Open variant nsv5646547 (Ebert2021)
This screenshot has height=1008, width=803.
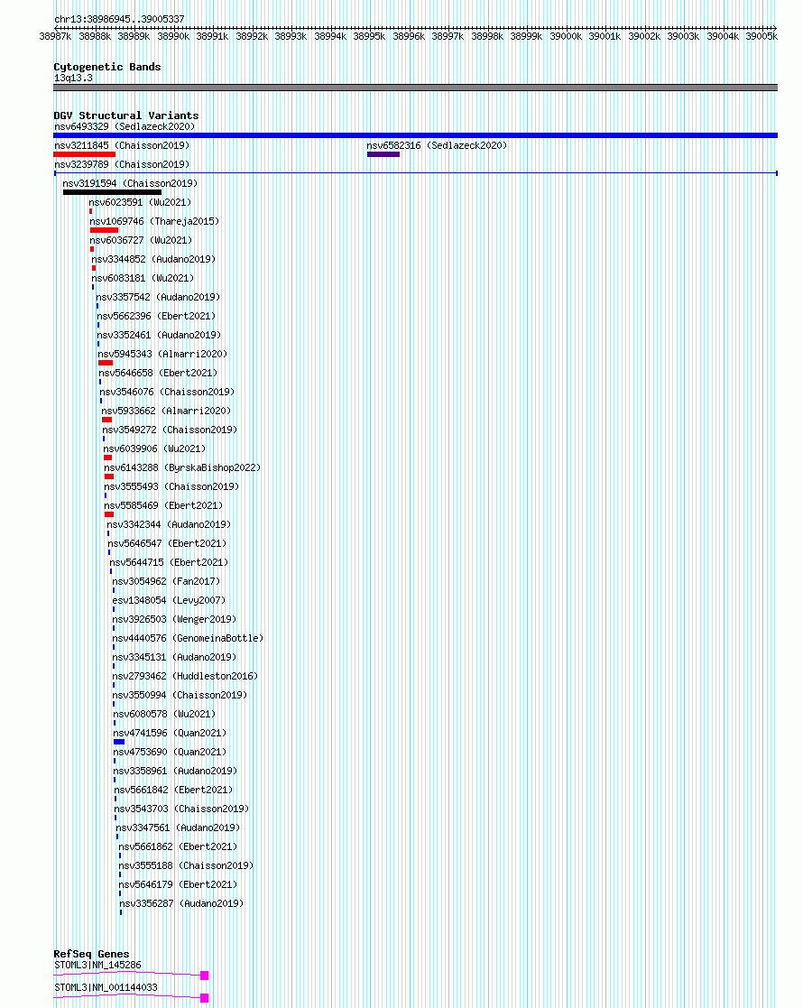click(x=167, y=544)
